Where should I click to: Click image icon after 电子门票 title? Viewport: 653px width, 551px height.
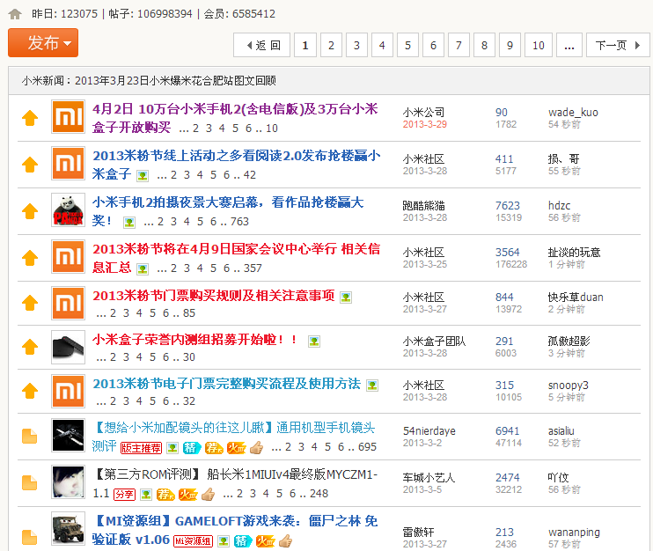pyautogui.click(x=372, y=386)
